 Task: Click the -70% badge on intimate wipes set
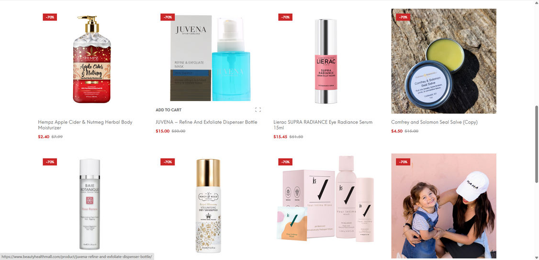tap(285, 162)
